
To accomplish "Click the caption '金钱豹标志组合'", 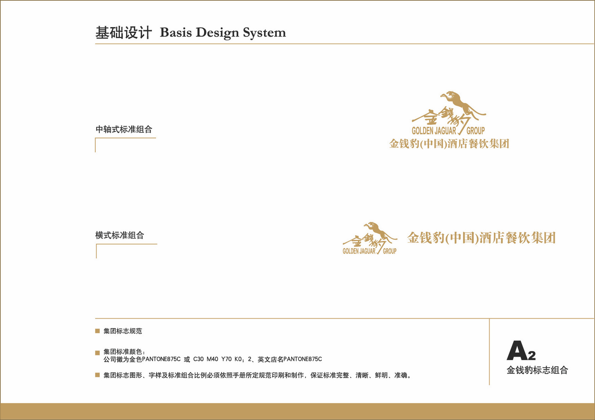I will pyautogui.click(x=537, y=370).
